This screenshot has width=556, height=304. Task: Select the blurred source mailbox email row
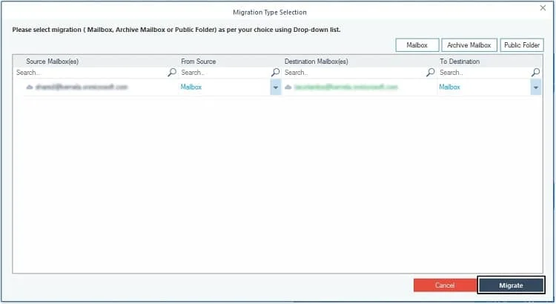(x=82, y=87)
